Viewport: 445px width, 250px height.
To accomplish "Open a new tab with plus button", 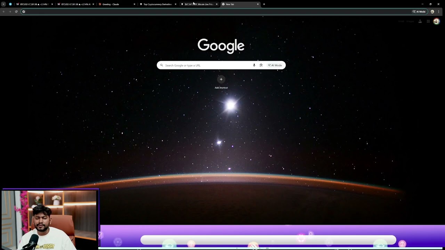I will 264,4.
